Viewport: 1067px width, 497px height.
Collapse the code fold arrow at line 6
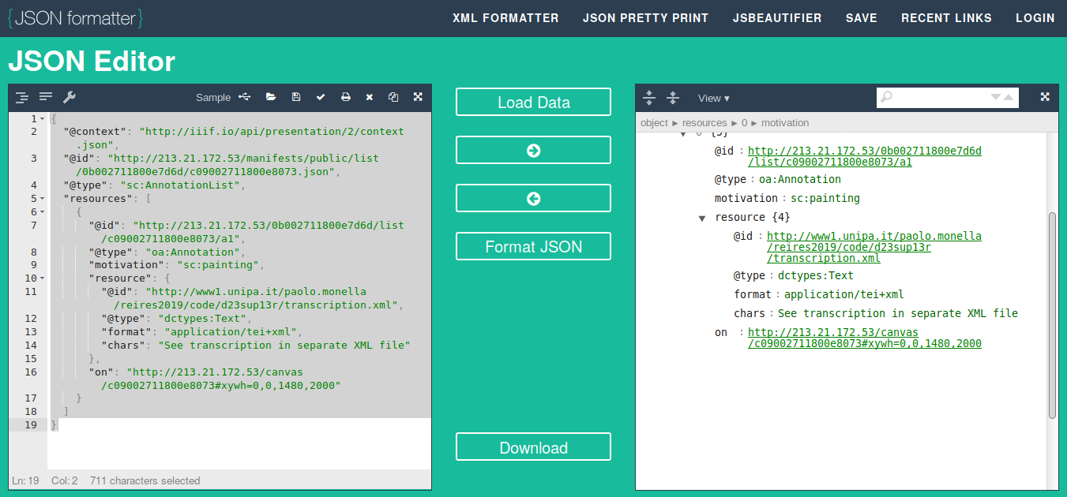point(42,212)
